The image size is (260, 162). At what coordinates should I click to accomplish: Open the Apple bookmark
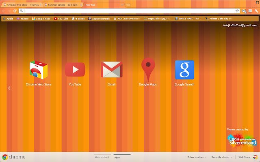pyautogui.click(x=8, y=19)
